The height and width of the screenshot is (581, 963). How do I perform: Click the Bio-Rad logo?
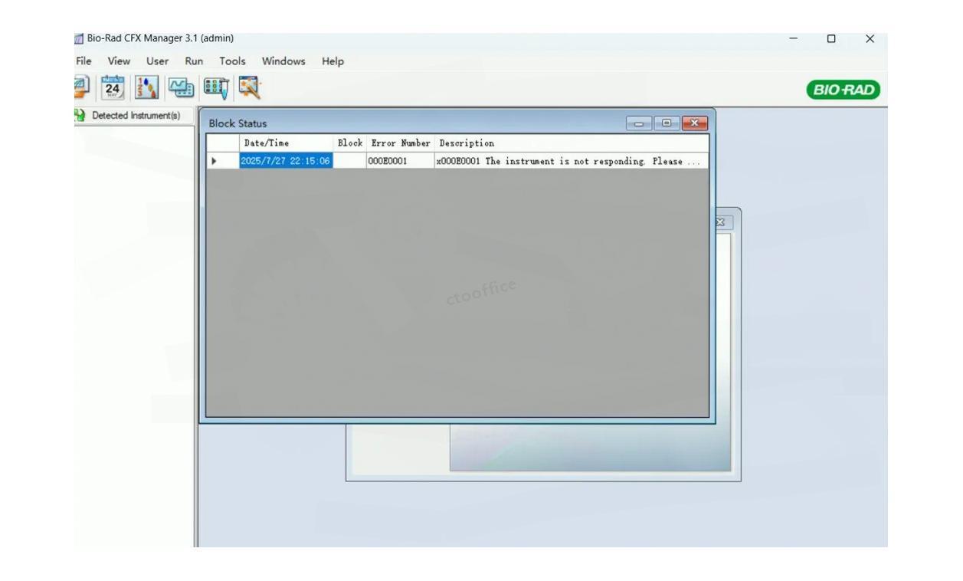843,90
